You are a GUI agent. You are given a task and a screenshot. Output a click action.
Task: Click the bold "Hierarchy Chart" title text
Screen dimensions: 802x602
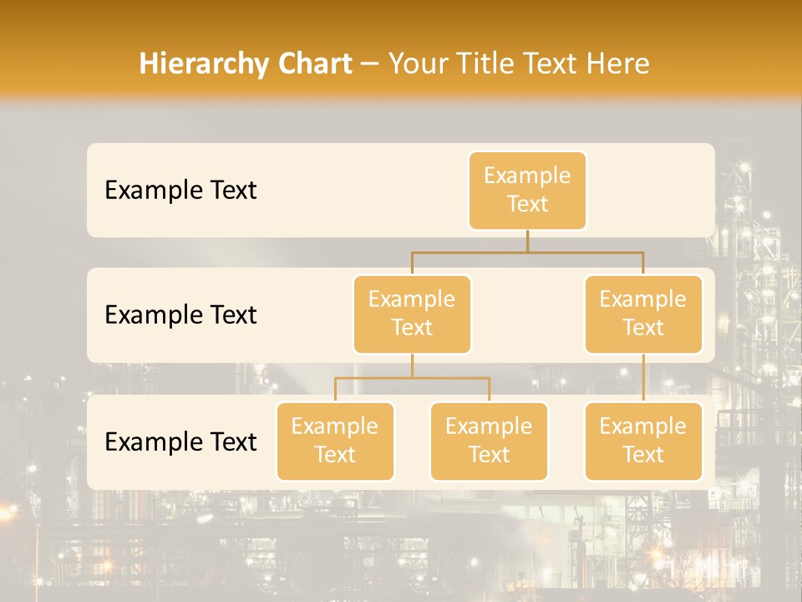(x=246, y=64)
